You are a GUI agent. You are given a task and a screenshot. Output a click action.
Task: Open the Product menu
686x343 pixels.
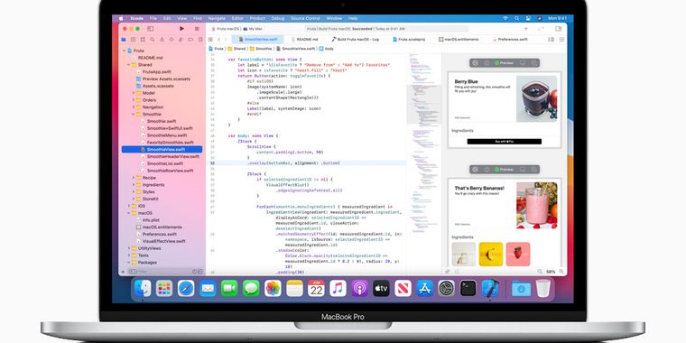[x=257, y=18]
